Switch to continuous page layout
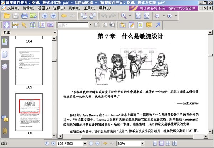The width and height of the screenshot is (214, 148). [161, 143]
